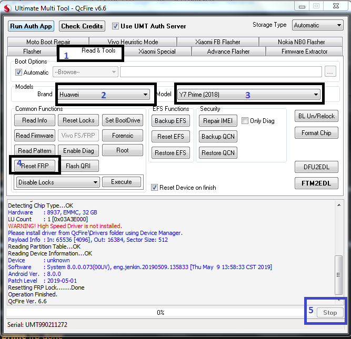The width and height of the screenshot is (351, 339).
Task: Click the Read Firmware button
Action: (35, 136)
